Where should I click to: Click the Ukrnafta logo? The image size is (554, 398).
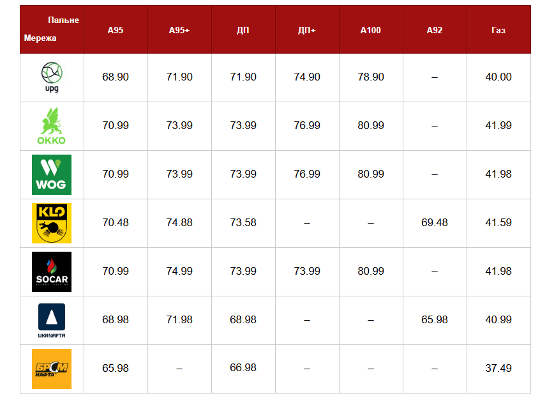point(52,320)
